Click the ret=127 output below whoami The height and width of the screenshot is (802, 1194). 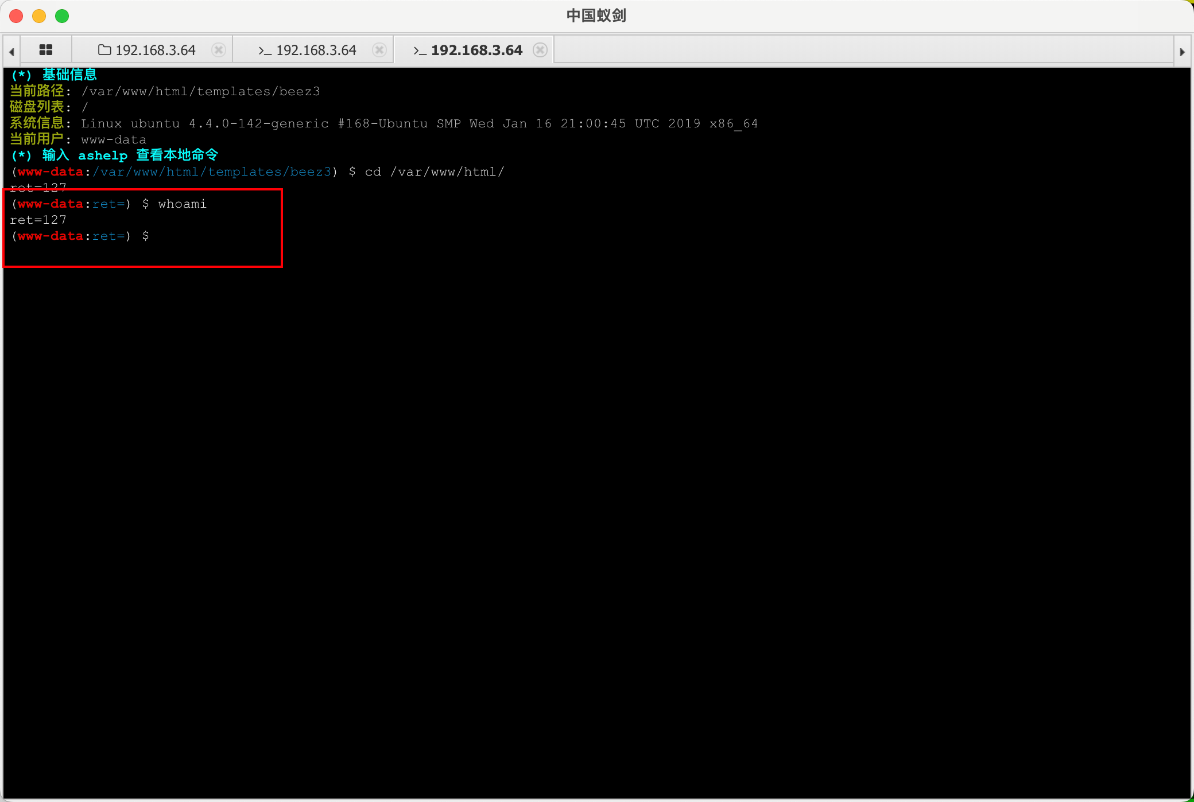coord(38,220)
